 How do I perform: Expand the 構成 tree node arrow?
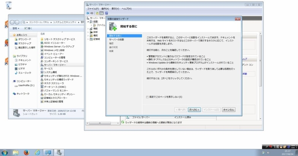[x=88, y=36]
